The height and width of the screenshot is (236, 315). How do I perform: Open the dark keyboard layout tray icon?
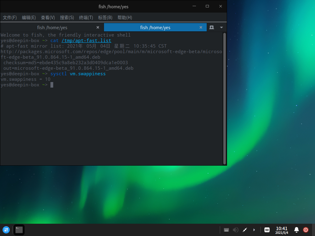(x=226, y=230)
